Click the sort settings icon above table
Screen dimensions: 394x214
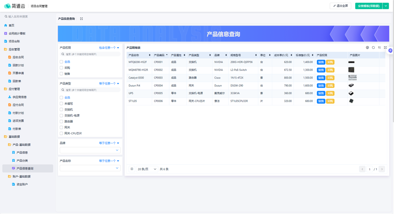click(379, 48)
